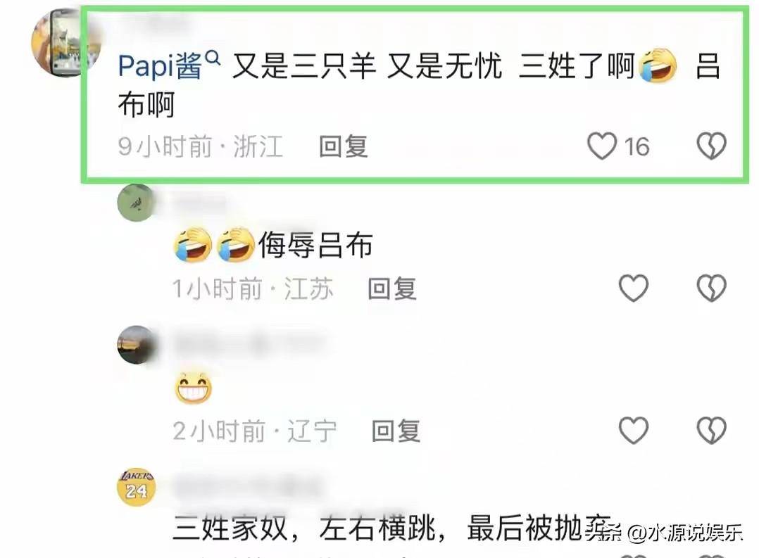Open the dark sunset avatar profile
Screen dimensions: 759x558
point(136,345)
